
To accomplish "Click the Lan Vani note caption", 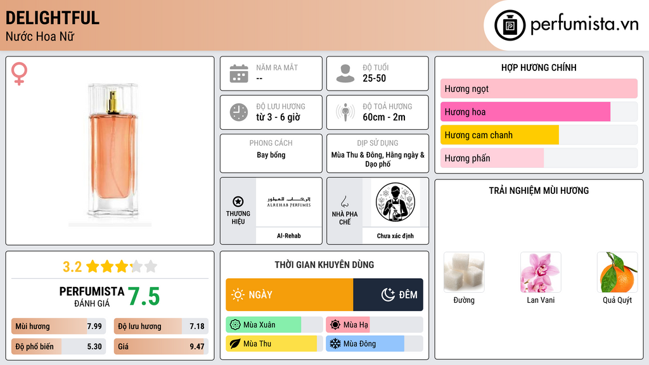I will (541, 300).
